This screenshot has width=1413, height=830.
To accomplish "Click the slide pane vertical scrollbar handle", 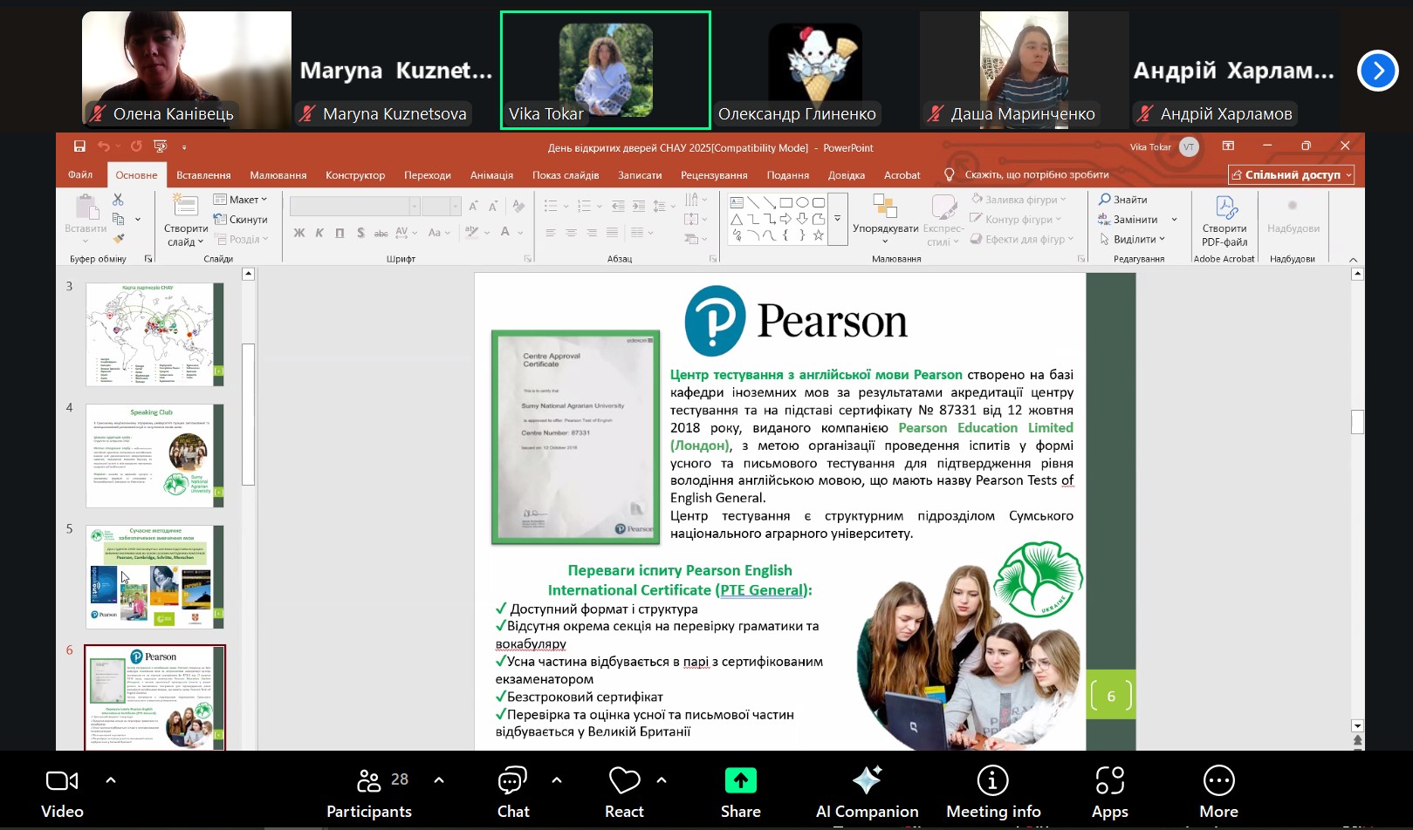I will 248,414.
